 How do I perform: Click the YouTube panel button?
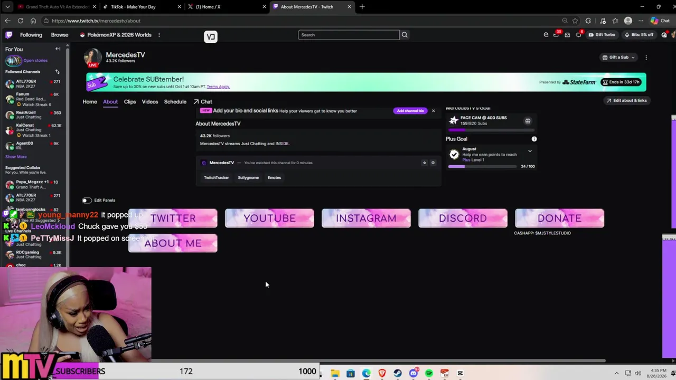point(269,218)
